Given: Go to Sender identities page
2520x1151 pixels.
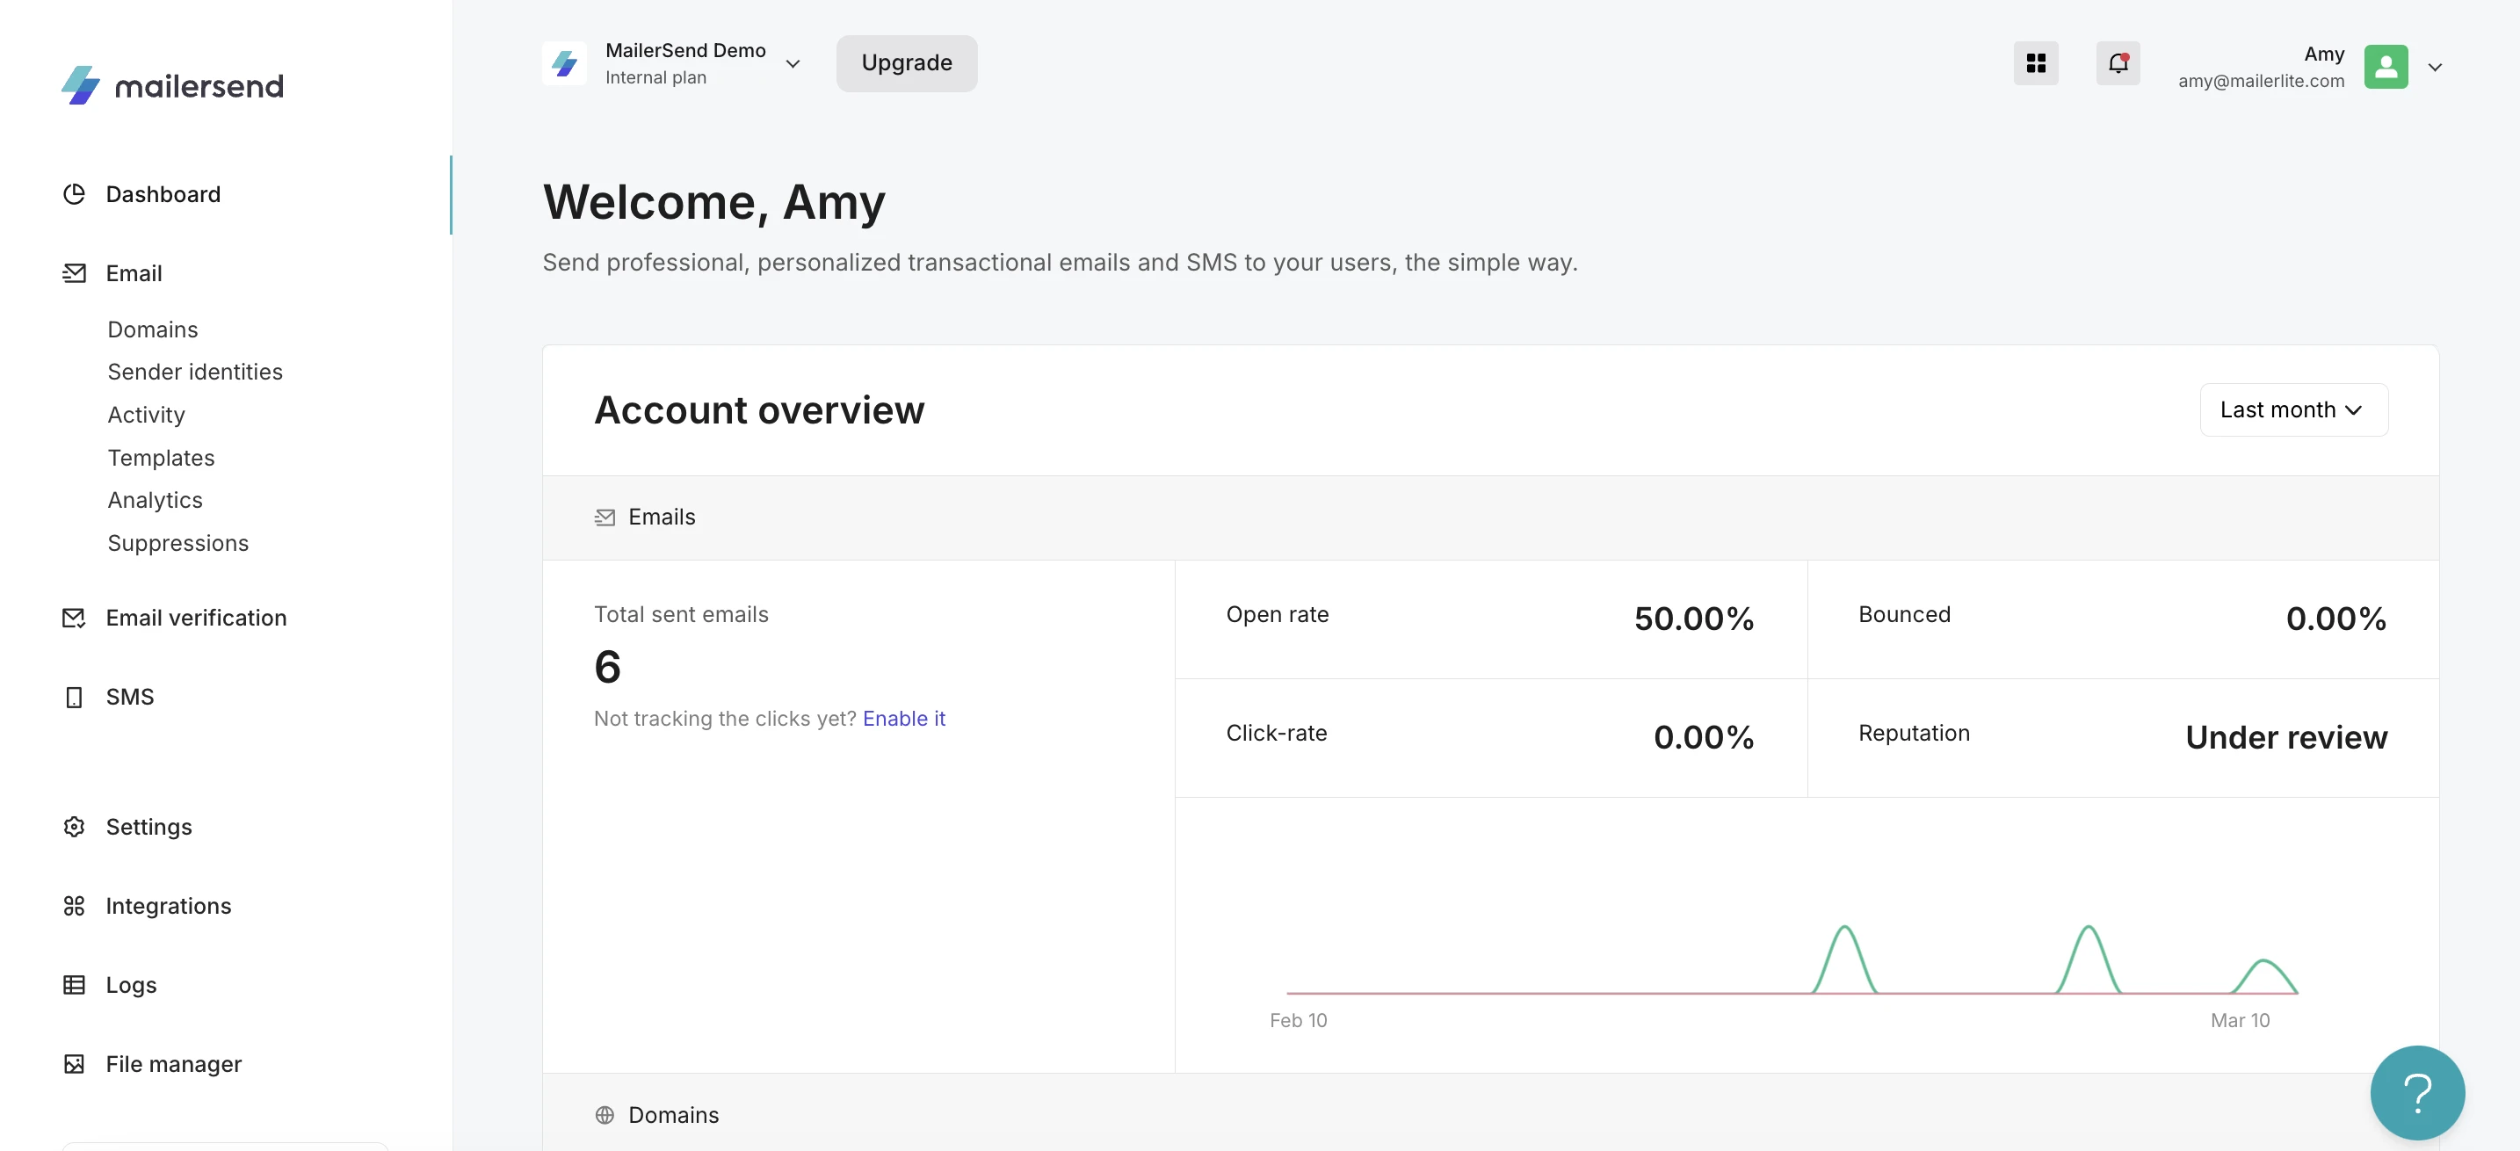Looking at the screenshot, I should coord(195,372).
